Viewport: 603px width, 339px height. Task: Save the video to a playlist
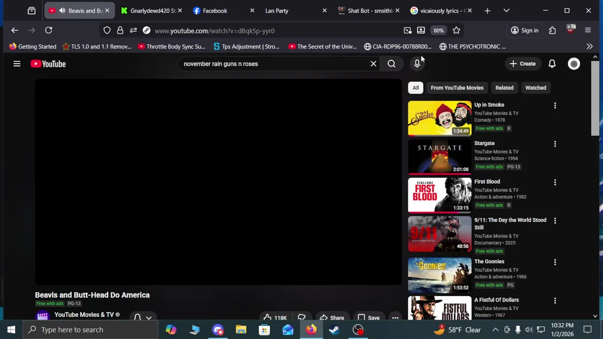point(368,318)
